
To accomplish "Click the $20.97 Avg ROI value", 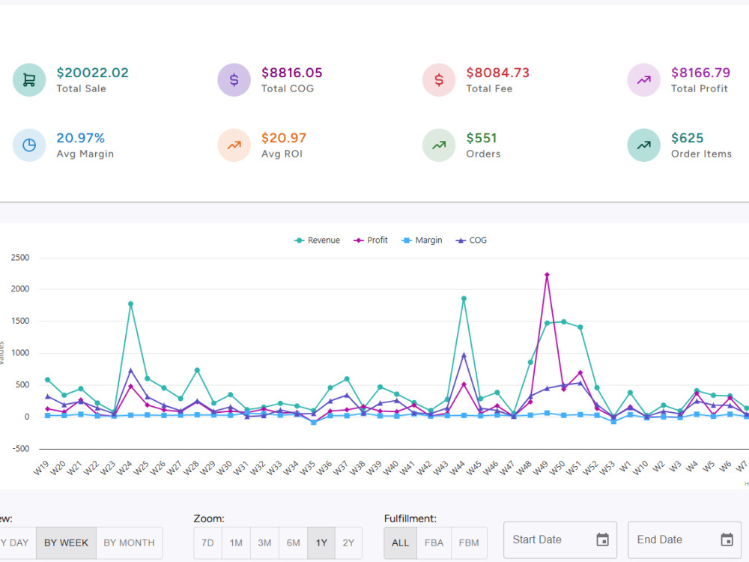I will 284,138.
